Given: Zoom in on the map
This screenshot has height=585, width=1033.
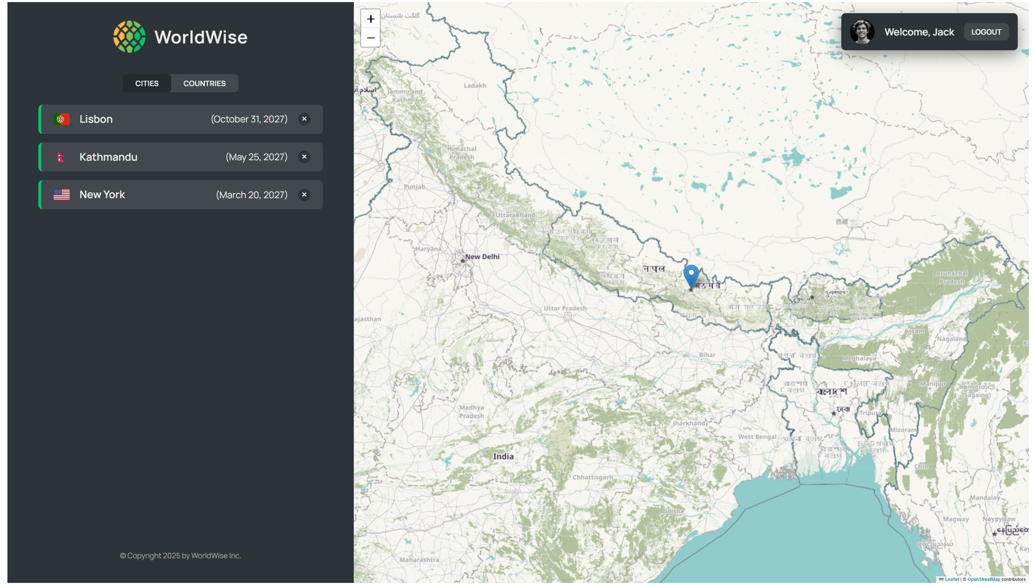Looking at the screenshot, I should 370,19.
